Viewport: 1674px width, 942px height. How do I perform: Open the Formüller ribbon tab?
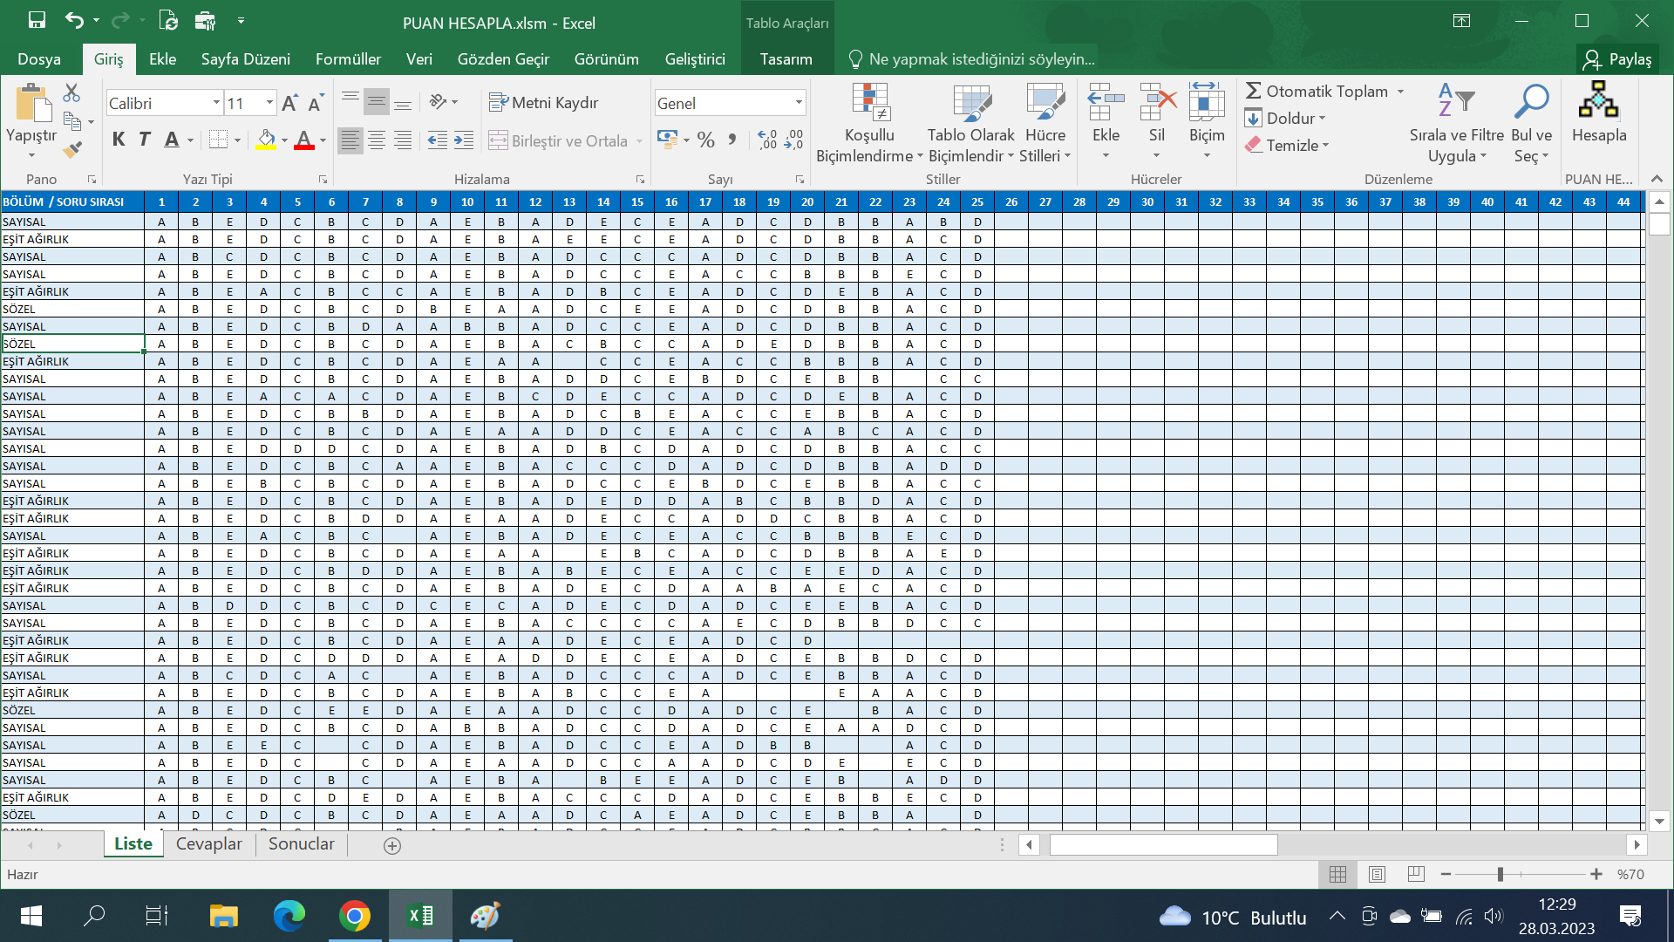[348, 59]
